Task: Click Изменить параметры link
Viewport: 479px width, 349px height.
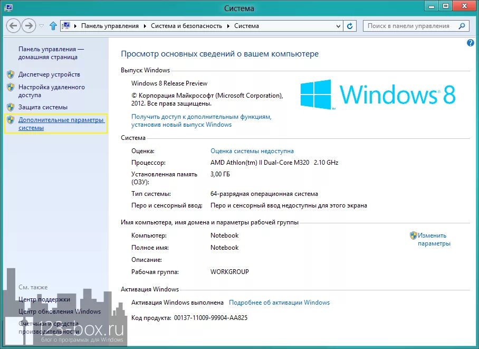Action: click(434, 240)
